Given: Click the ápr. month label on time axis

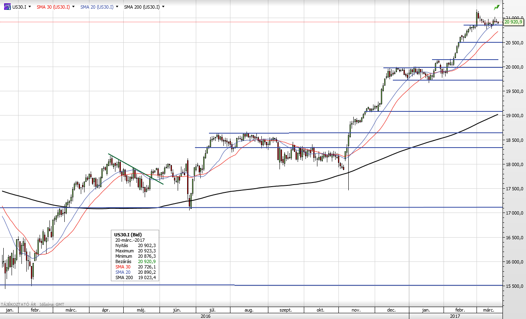Looking at the screenshot, I should [x=106, y=310].
